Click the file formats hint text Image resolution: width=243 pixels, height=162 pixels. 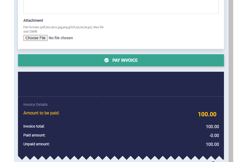[63, 29]
